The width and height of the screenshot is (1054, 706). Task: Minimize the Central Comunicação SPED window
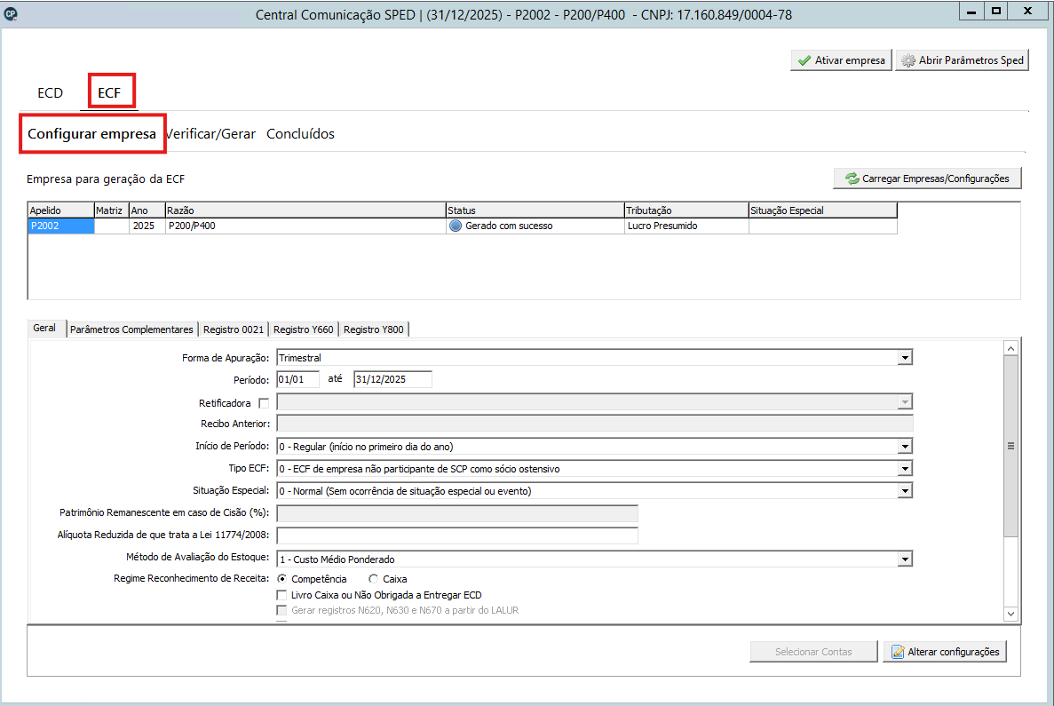pyautogui.click(x=971, y=12)
